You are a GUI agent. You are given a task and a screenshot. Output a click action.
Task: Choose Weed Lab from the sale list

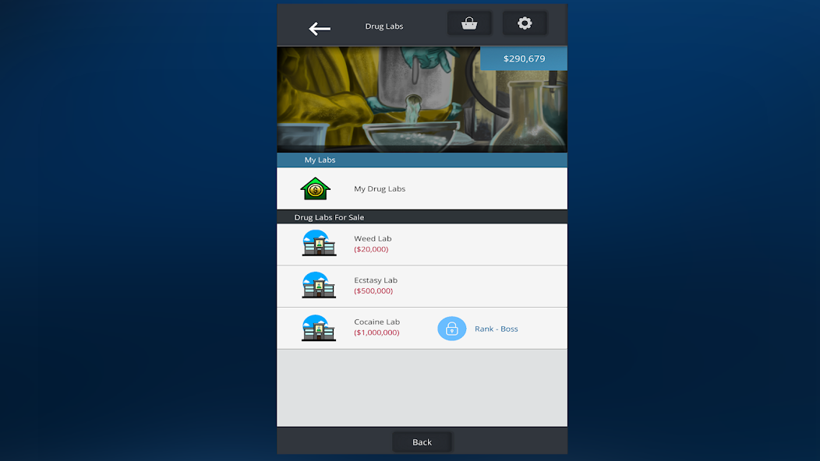point(373,238)
